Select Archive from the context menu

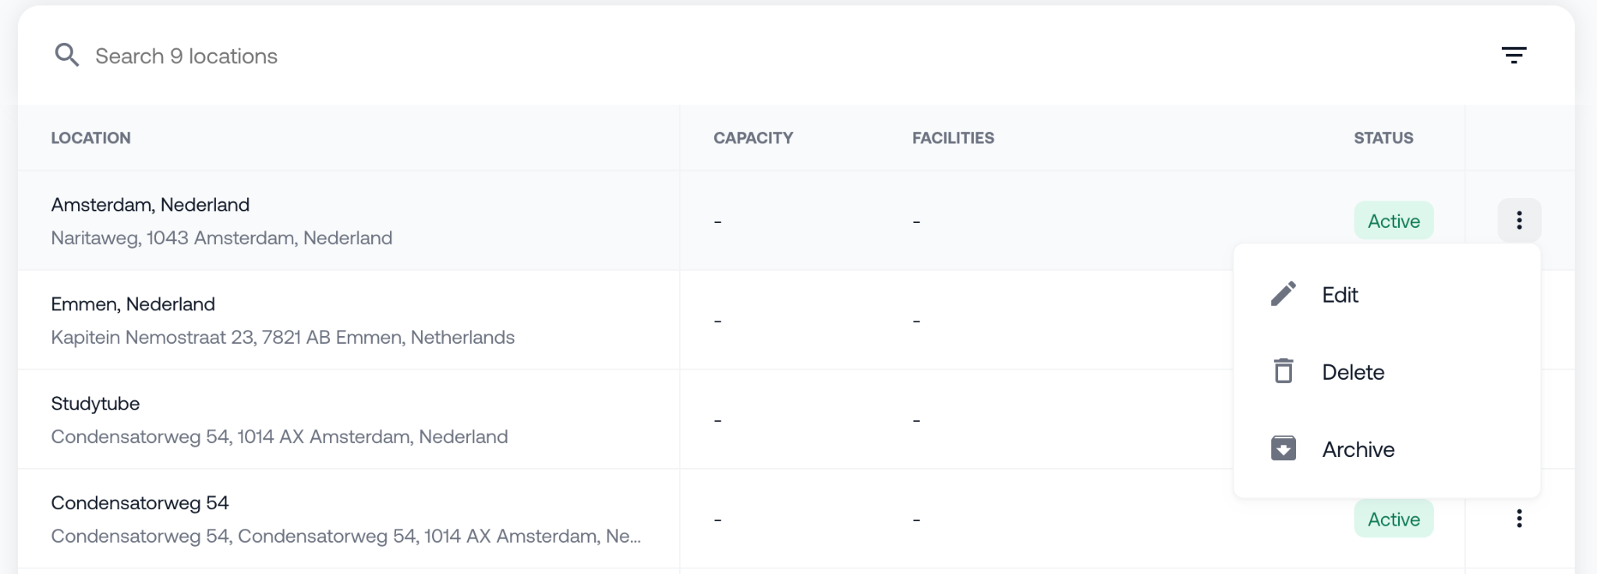tap(1358, 449)
